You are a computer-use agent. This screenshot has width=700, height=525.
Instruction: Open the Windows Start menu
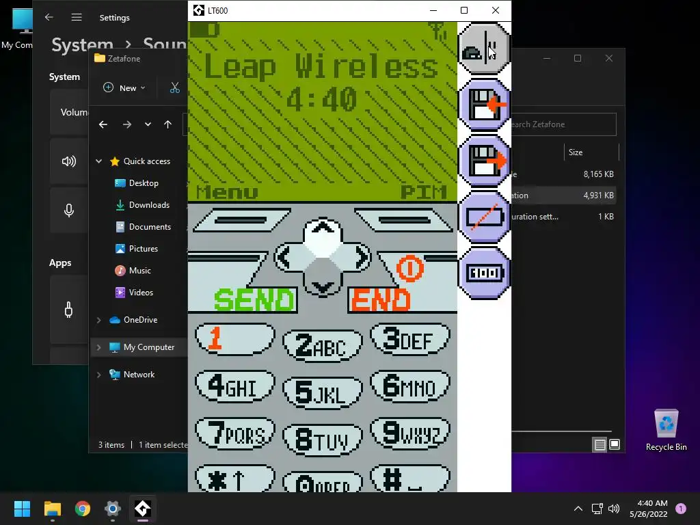point(22,509)
